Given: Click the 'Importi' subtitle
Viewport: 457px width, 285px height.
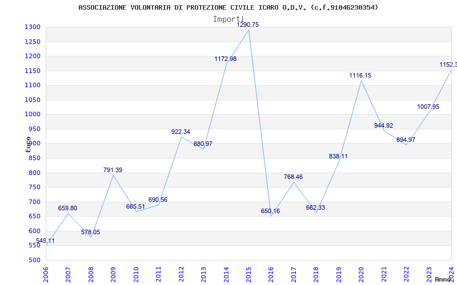Looking at the screenshot, I should pyautogui.click(x=228, y=19).
